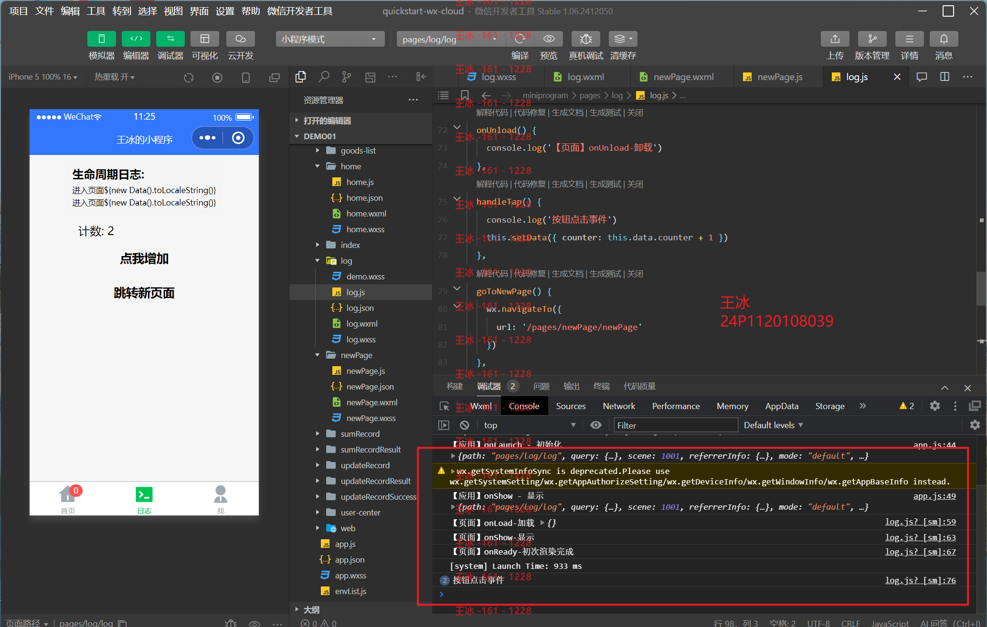Refresh the simulator
Screen dimensions: 987x627
click(x=189, y=77)
